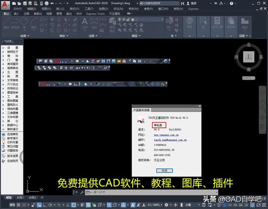The width and height of the screenshot is (268, 209).
Task: Expand the 修改 panel dropdown
Action: tap(64, 36)
